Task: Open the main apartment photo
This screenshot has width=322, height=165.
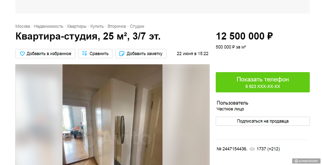Action: click(112, 115)
